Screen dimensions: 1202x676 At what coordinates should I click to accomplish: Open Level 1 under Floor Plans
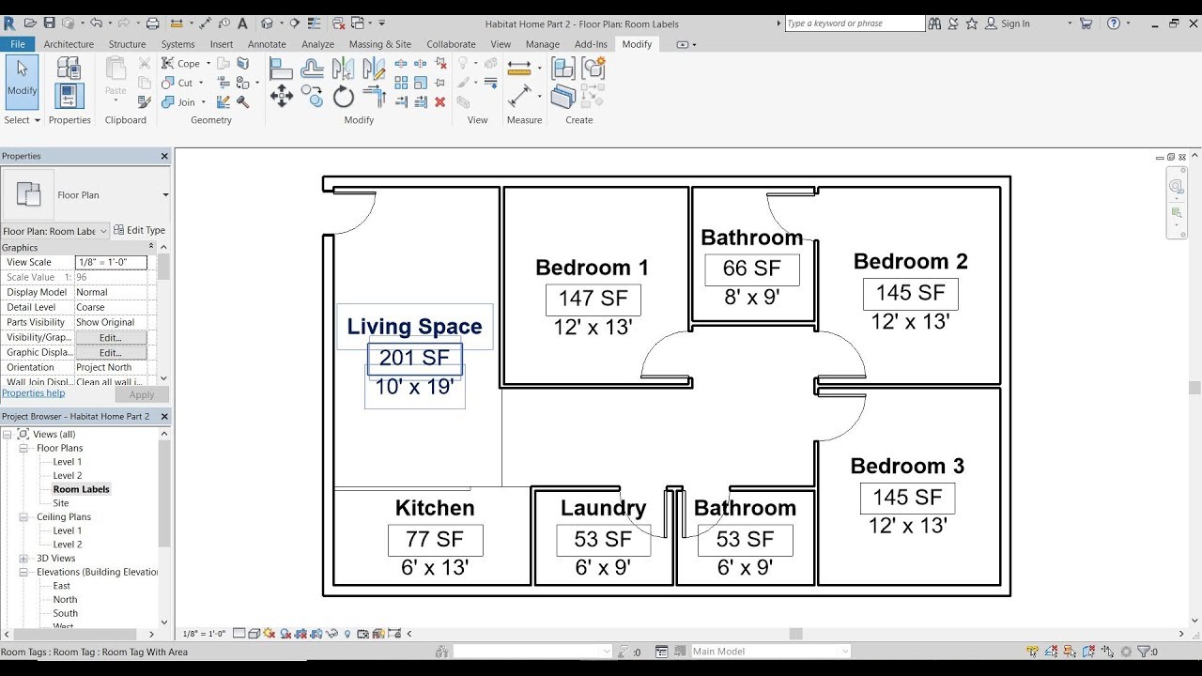tap(67, 462)
